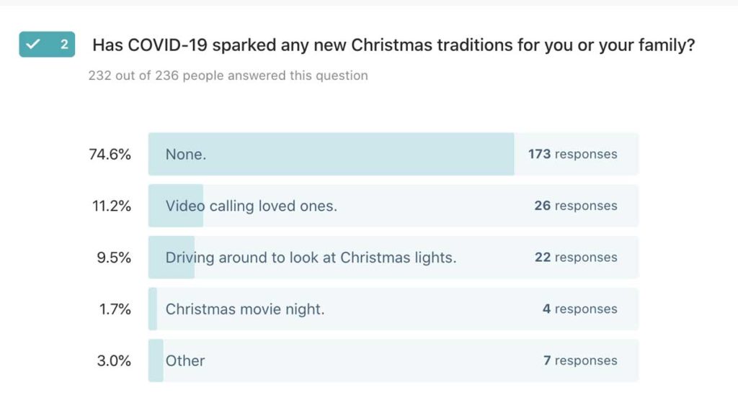Select the question title about COVID-19 Christmas traditions
Image resolution: width=738 pixels, height=400 pixels.
[x=394, y=45]
